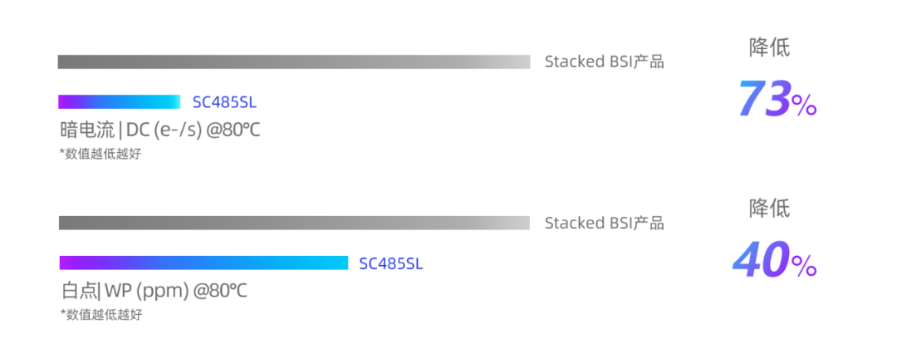Click the SC485SL label beside the 白点 bar
This screenshot has width=897, height=364.
pyautogui.click(x=390, y=263)
